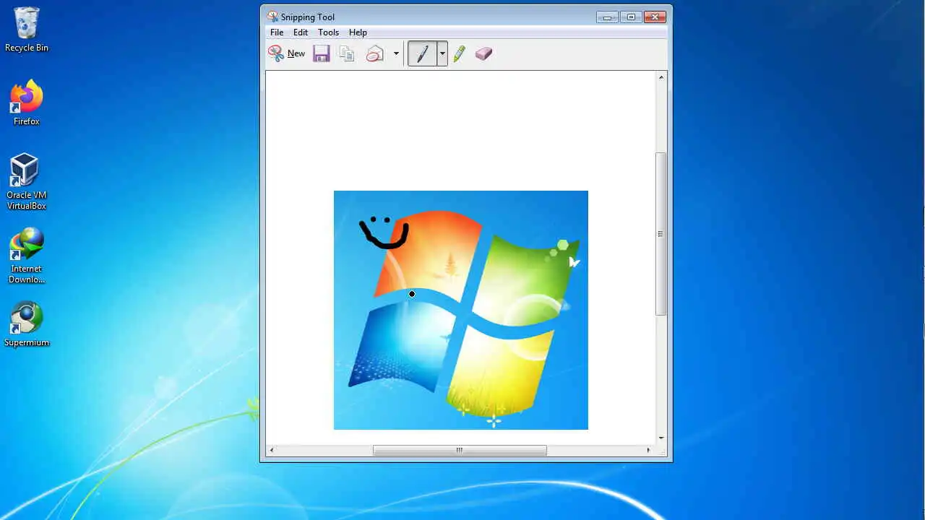Select the Supermium desktop shortcut
This screenshot has height=520, width=925.
coord(27,324)
